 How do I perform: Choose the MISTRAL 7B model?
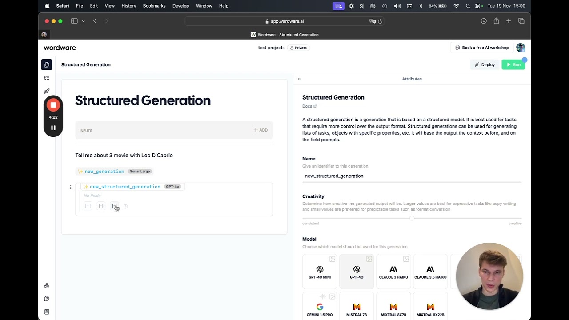point(357,306)
